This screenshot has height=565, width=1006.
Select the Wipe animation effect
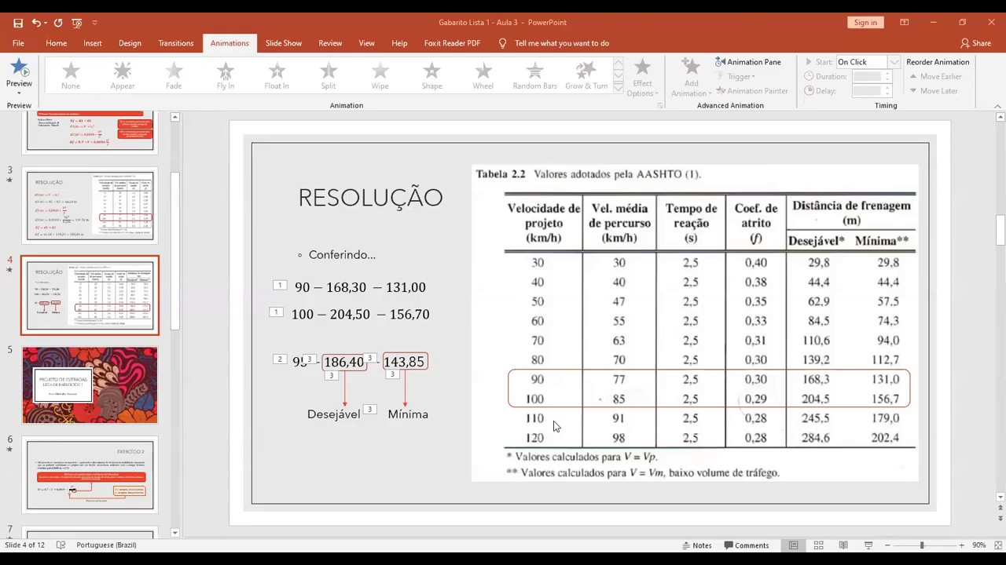coord(380,76)
